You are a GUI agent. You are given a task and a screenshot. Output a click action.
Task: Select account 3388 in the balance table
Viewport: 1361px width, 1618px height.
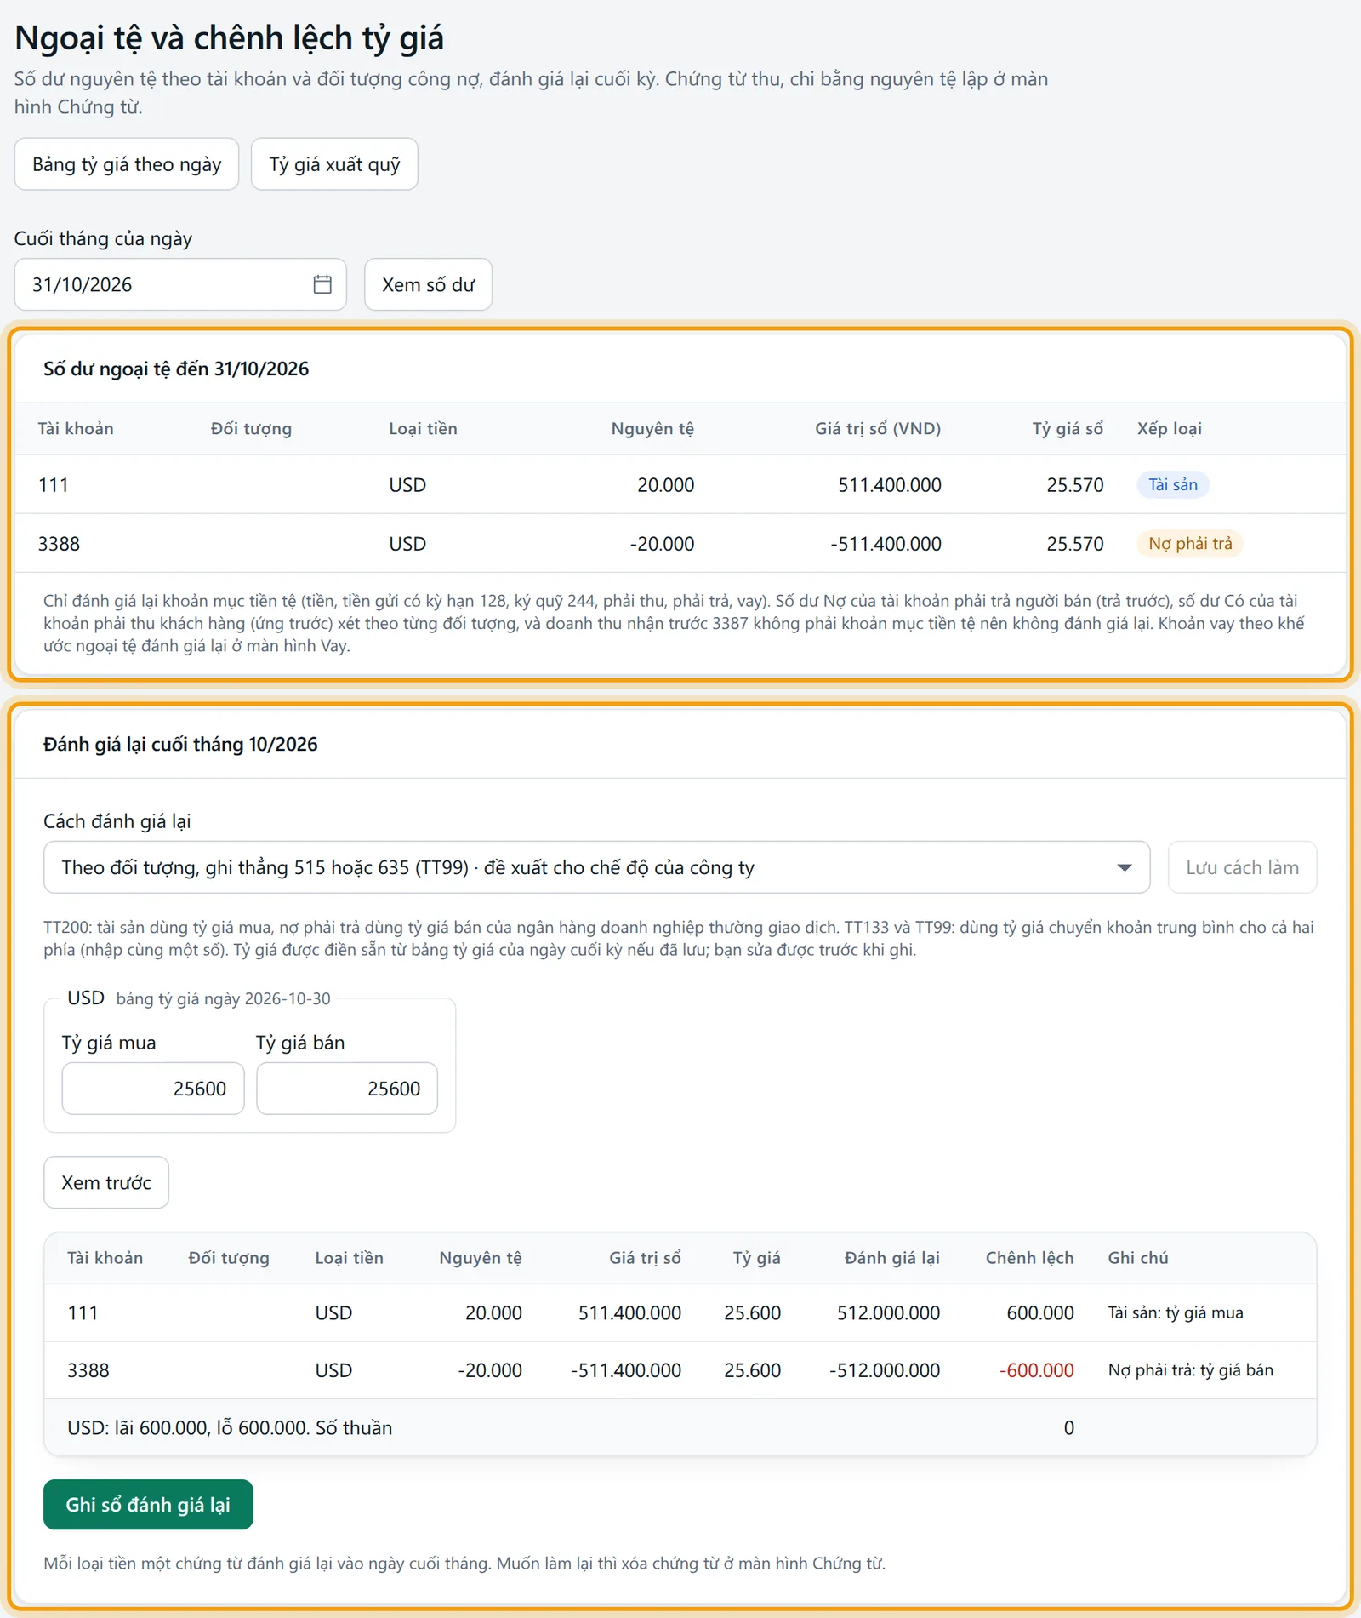(59, 544)
